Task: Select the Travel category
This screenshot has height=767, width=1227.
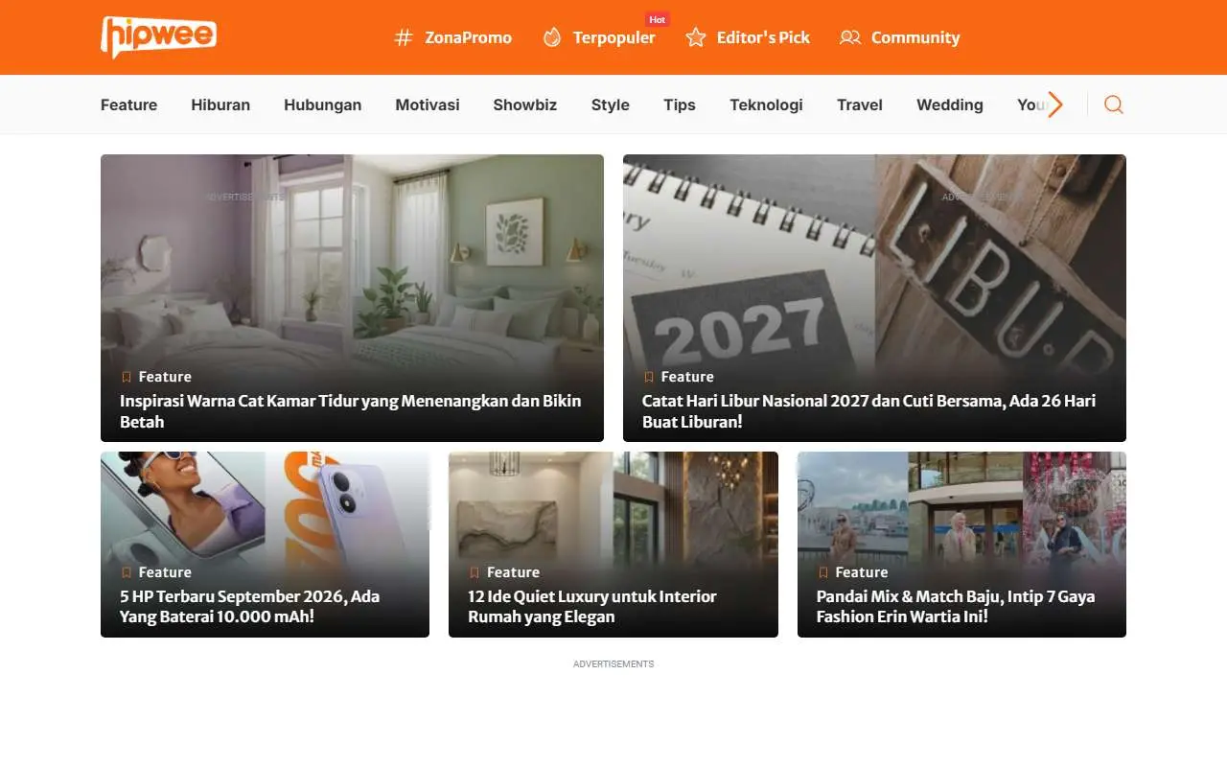Action: click(x=860, y=105)
